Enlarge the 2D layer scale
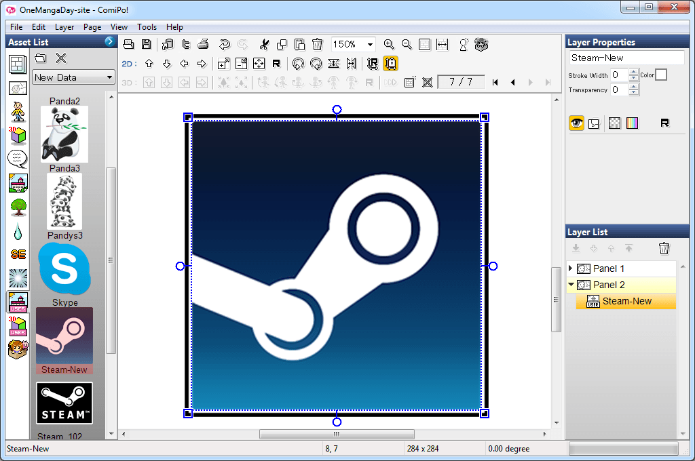 (223, 64)
